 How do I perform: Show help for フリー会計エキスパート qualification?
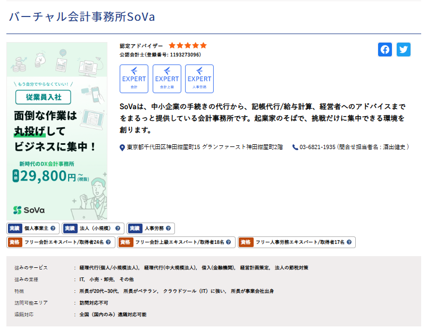[108, 242]
